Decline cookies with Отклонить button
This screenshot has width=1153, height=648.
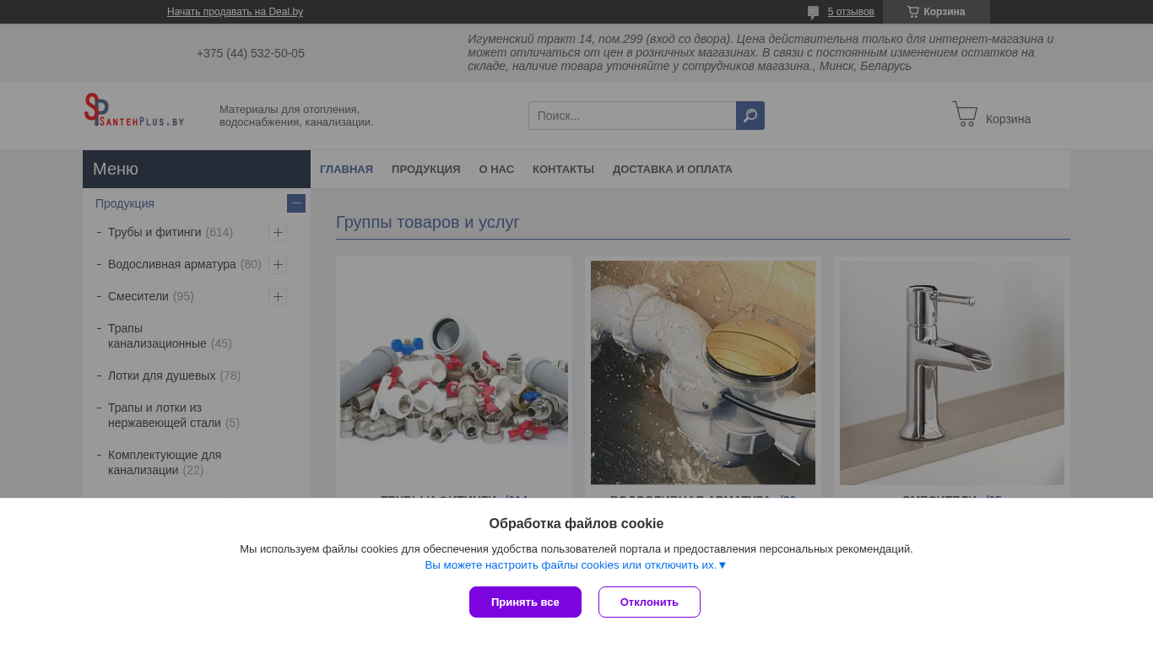click(x=649, y=602)
